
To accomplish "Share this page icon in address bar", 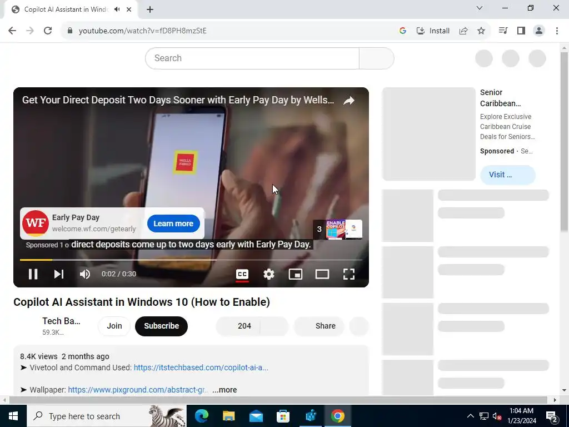I will click(463, 31).
